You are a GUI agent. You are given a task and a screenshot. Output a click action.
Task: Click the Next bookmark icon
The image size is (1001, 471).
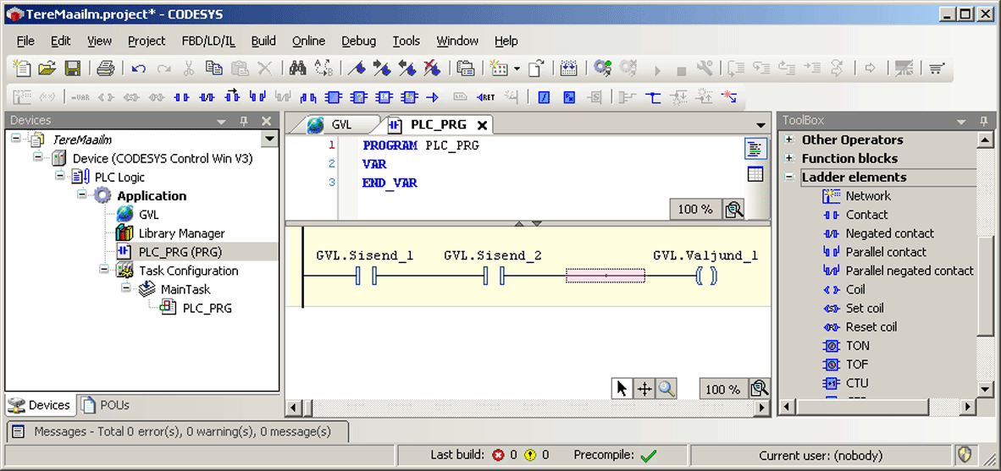tap(382, 68)
